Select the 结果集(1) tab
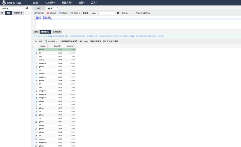The height and width of the screenshot is (147, 241). coord(45,32)
